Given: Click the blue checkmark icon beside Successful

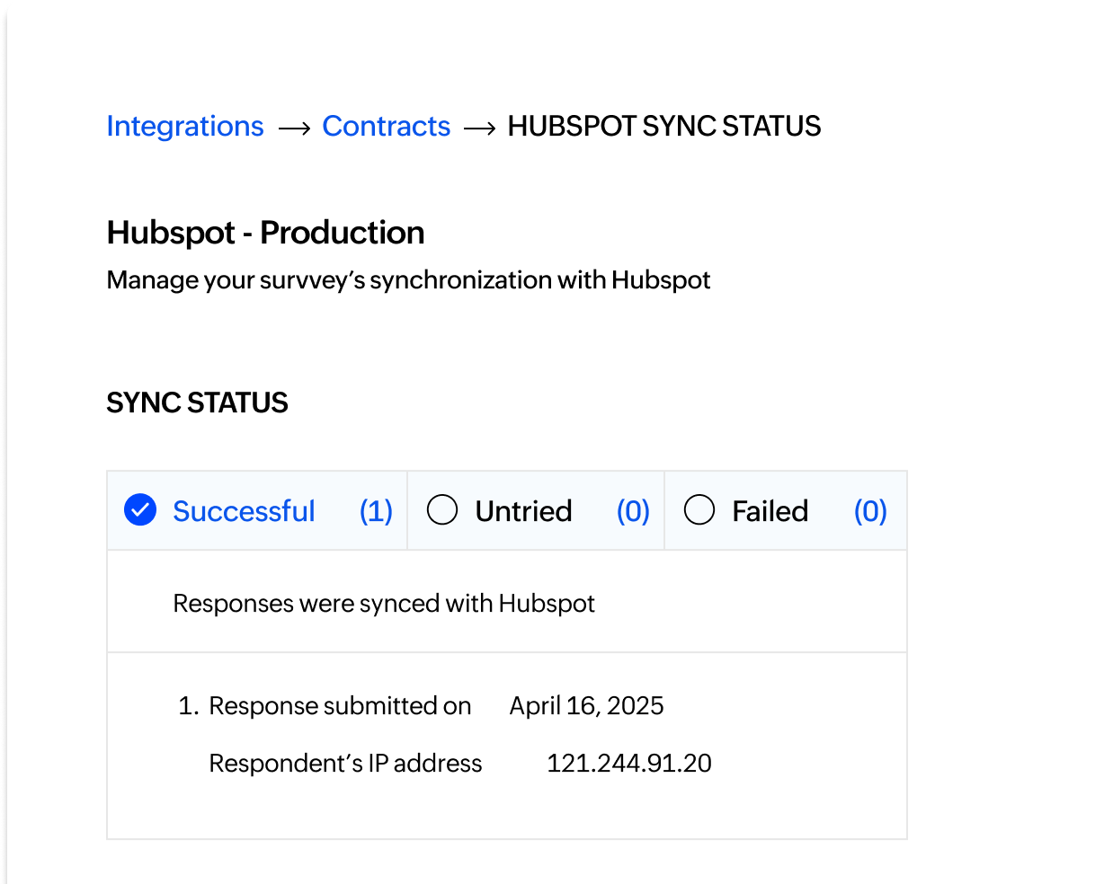Looking at the screenshot, I should (x=140, y=510).
